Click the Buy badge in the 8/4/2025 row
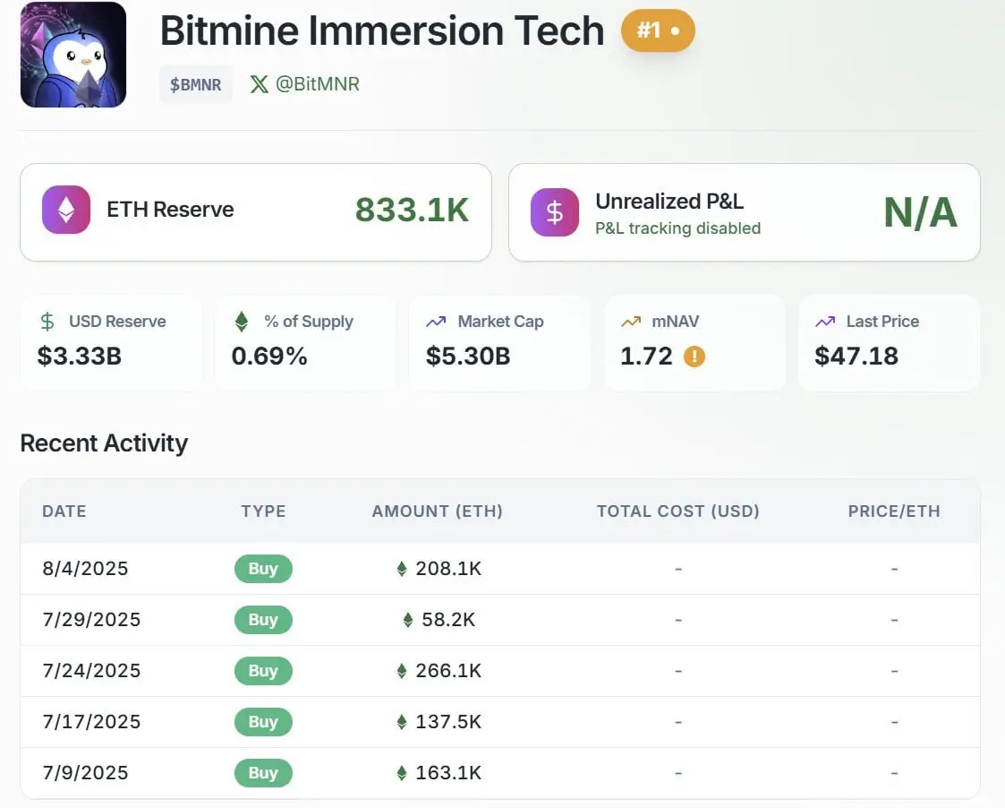This screenshot has height=808, width=1005. point(263,569)
